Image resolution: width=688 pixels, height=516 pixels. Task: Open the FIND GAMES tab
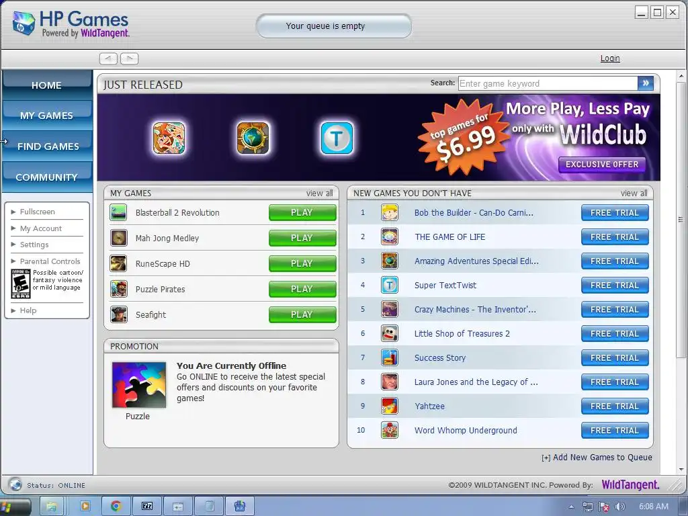(47, 146)
